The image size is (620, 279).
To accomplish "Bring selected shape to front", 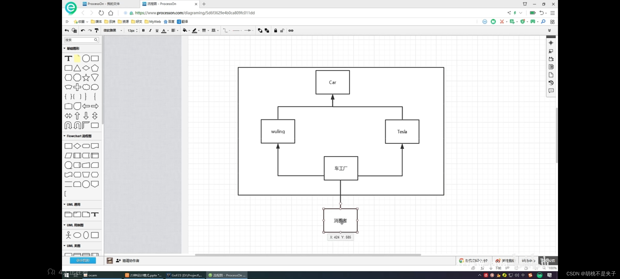I will [260, 30].
